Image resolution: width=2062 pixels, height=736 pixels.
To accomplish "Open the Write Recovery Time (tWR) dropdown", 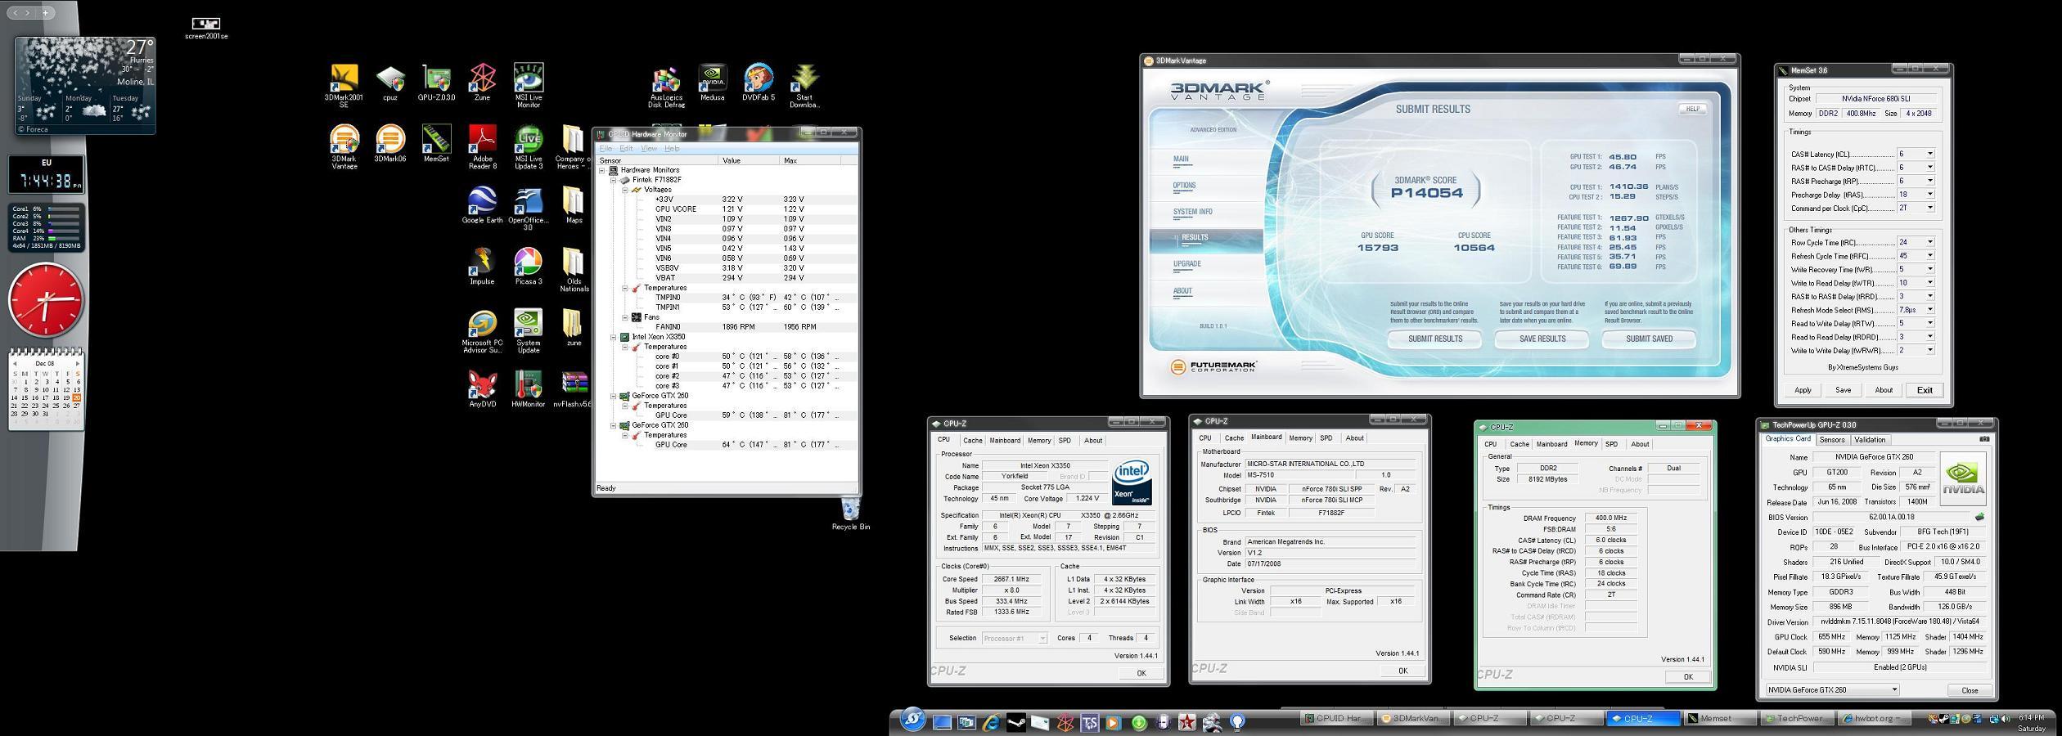I will coord(1929,269).
